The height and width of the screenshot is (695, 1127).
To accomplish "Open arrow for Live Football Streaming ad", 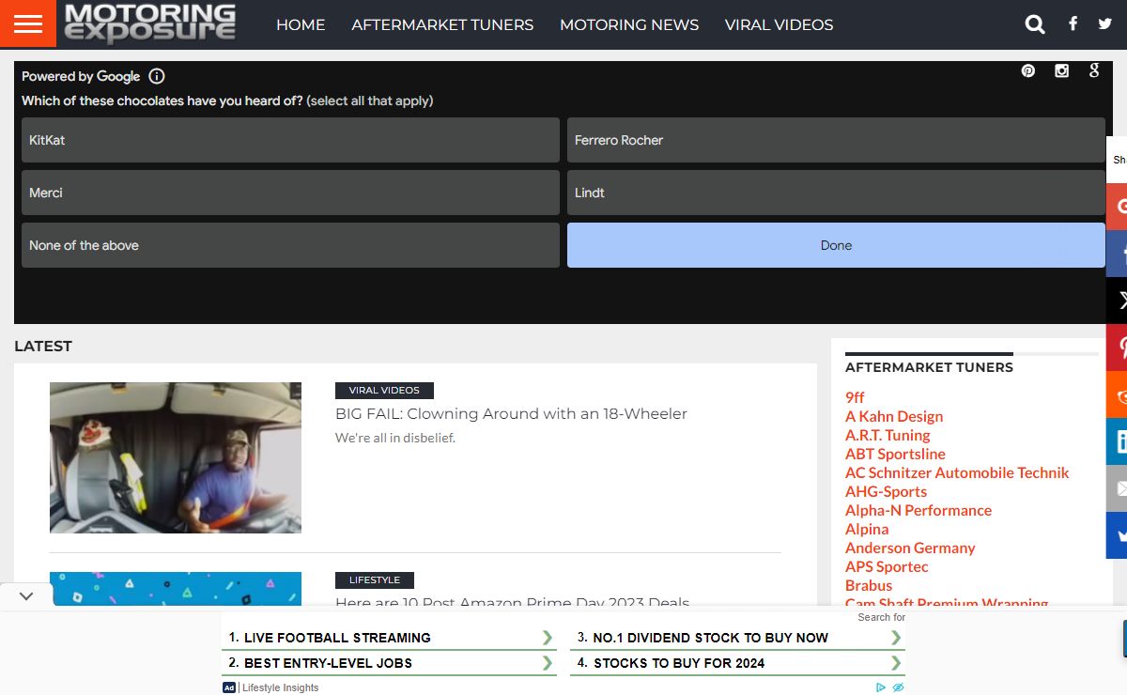I will point(547,638).
